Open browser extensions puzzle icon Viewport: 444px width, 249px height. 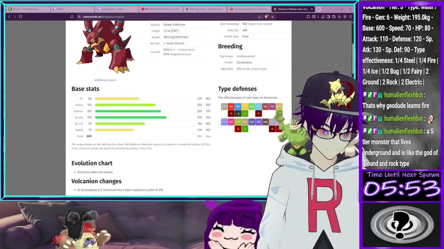(308, 17)
